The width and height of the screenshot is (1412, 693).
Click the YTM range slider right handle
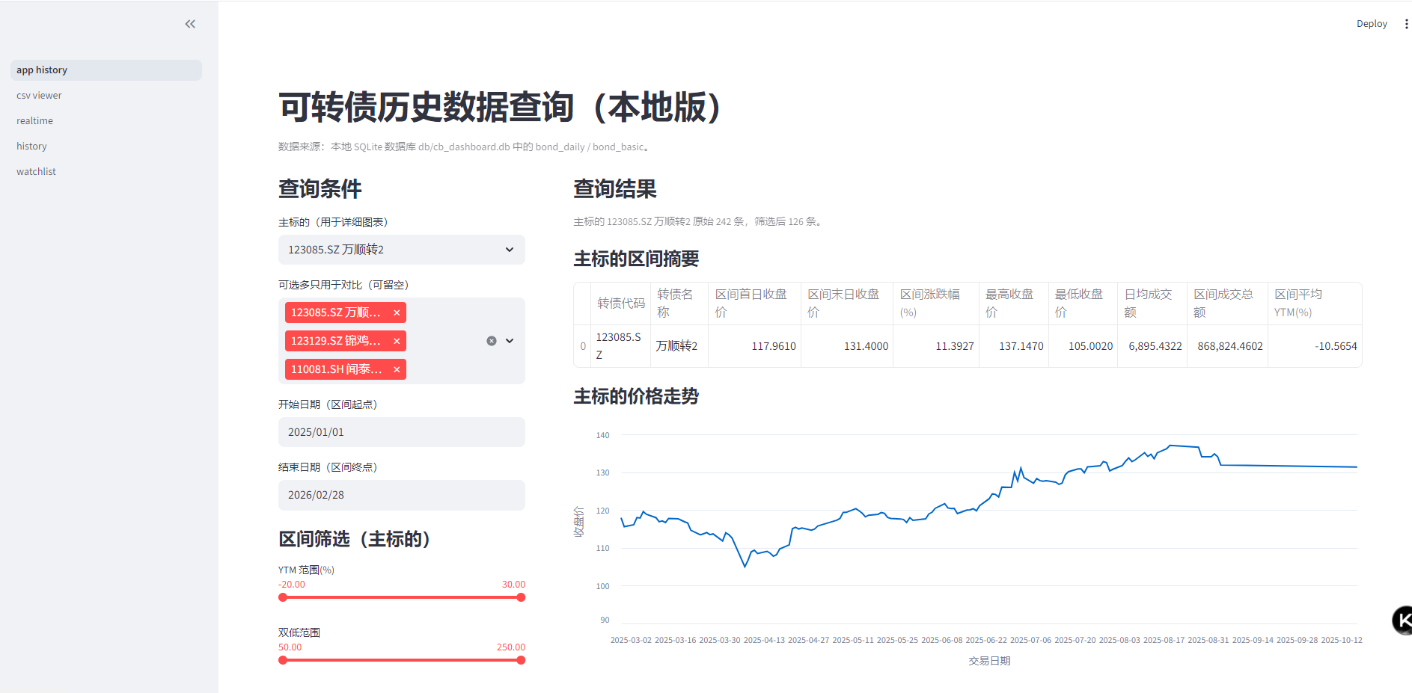point(521,597)
